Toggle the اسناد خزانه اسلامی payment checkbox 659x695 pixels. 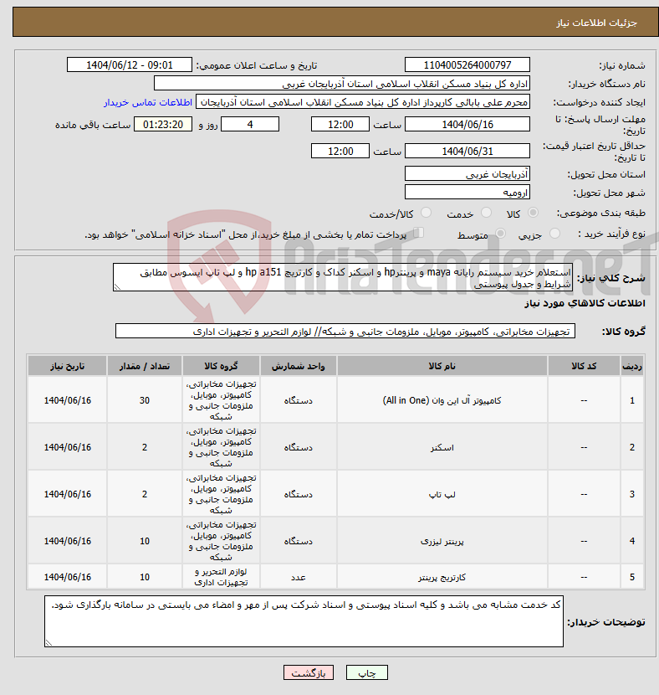[x=418, y=233]
